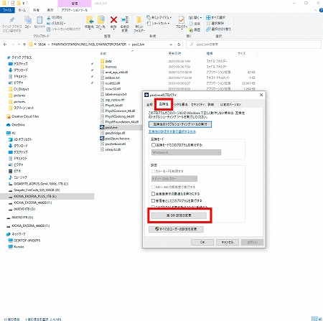Image resolution: width=323 pixels, height=321 pixels.
Task: Click the Pin to Quick Access icon
Action: point(11,19)
